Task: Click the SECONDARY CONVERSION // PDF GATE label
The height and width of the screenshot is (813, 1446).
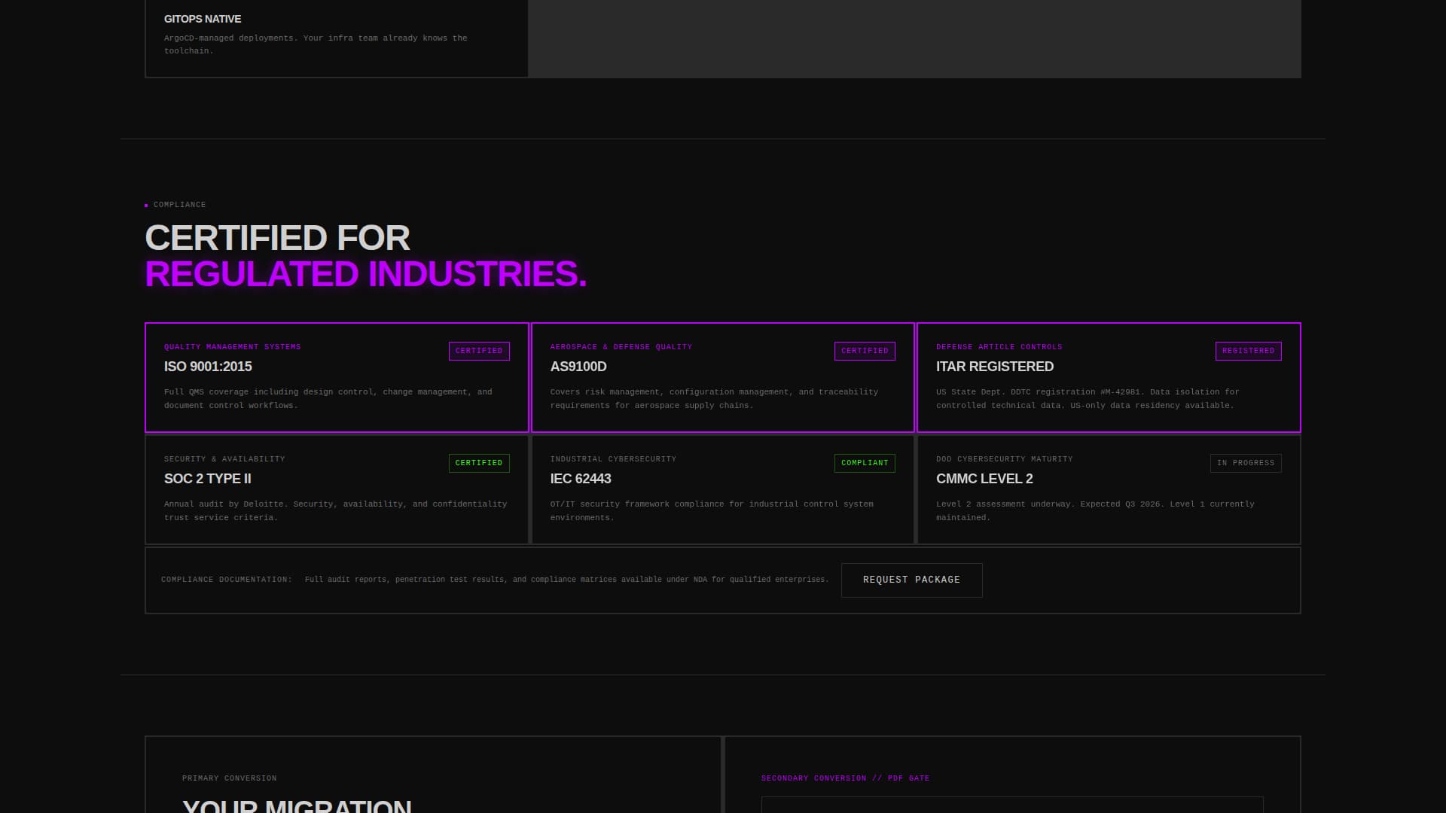Action: pyautogui.click(x=845, y=778)
